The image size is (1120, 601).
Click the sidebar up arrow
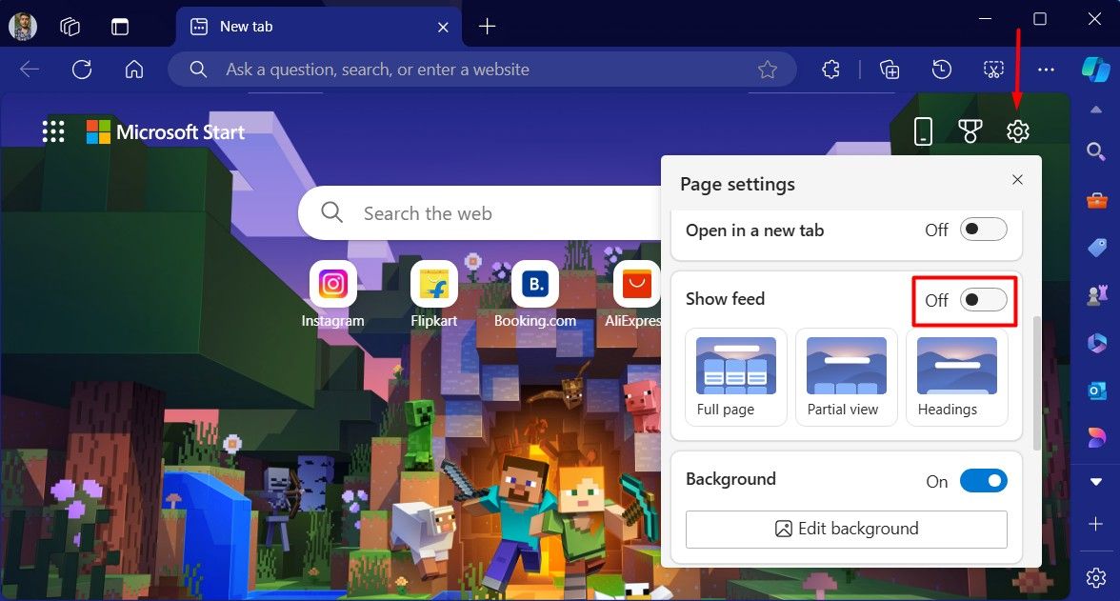pos(1095,110)
